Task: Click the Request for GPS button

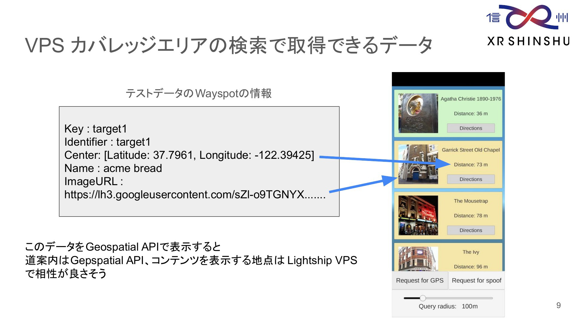Action: pyautogui.click(x=420, y=281)
